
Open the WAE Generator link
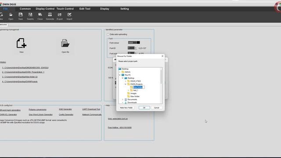click(65, 109)
